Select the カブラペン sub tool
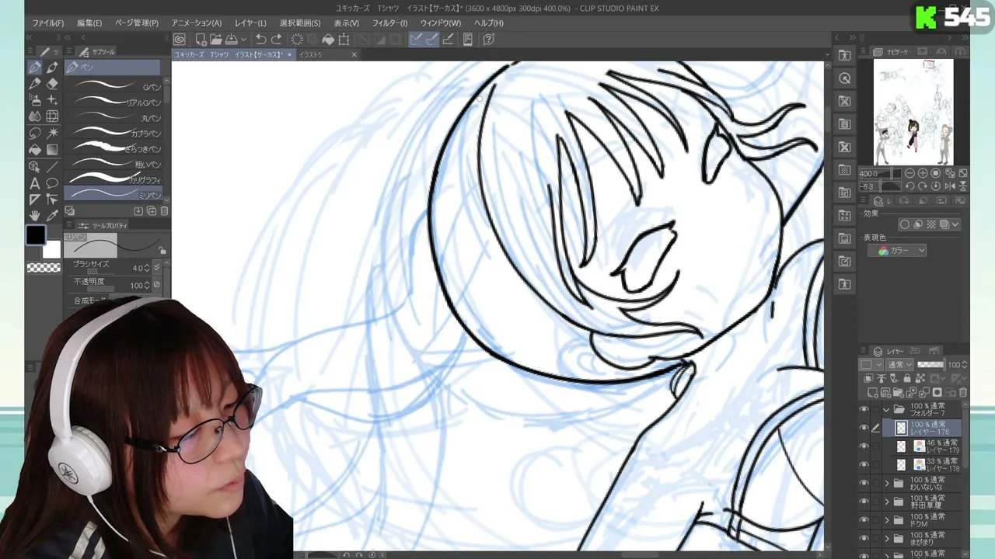The height and width of the screenshot is (559, 995). click(x=113, y=133)
